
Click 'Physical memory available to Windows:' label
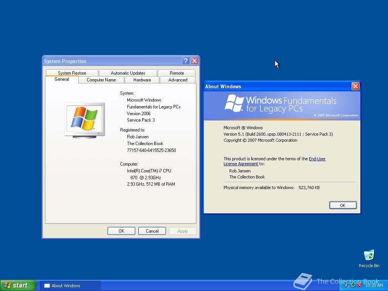tap(259, 188)
